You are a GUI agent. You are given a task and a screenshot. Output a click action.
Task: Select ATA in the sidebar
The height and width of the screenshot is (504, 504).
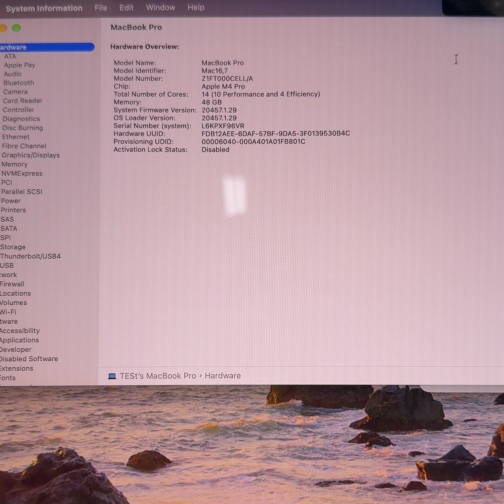(10, 56)
